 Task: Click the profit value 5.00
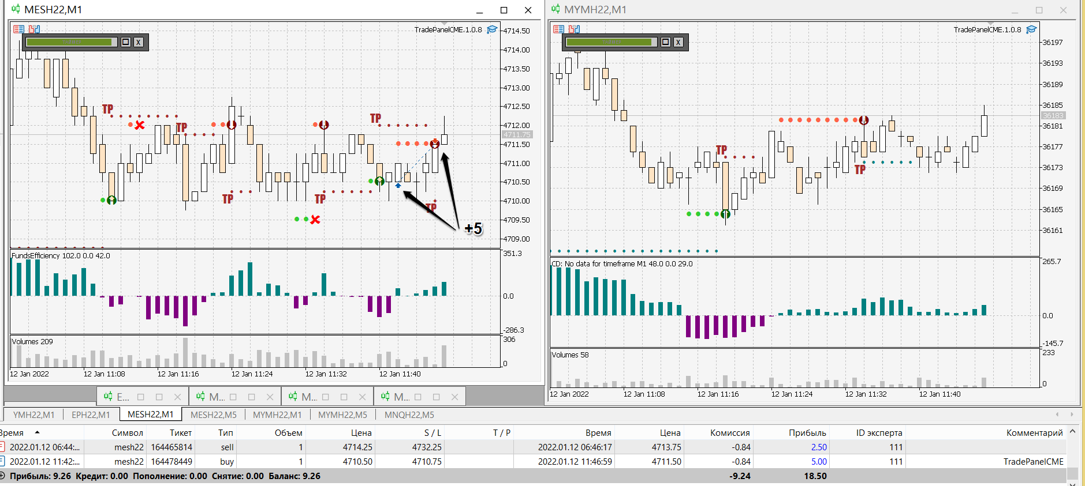[819, 462]
